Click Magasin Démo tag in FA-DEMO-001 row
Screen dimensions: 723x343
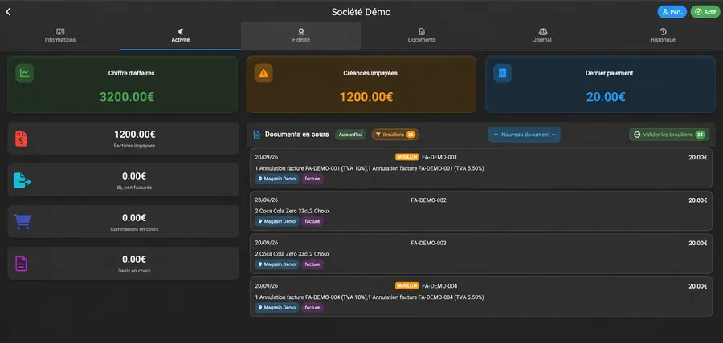pyautogui.click(x=276, y=179)
